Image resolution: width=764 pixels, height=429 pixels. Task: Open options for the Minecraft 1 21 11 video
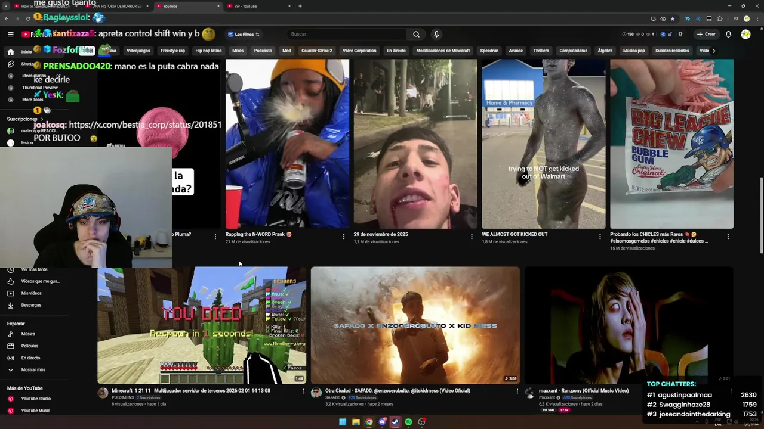click(x=303, y=391)
